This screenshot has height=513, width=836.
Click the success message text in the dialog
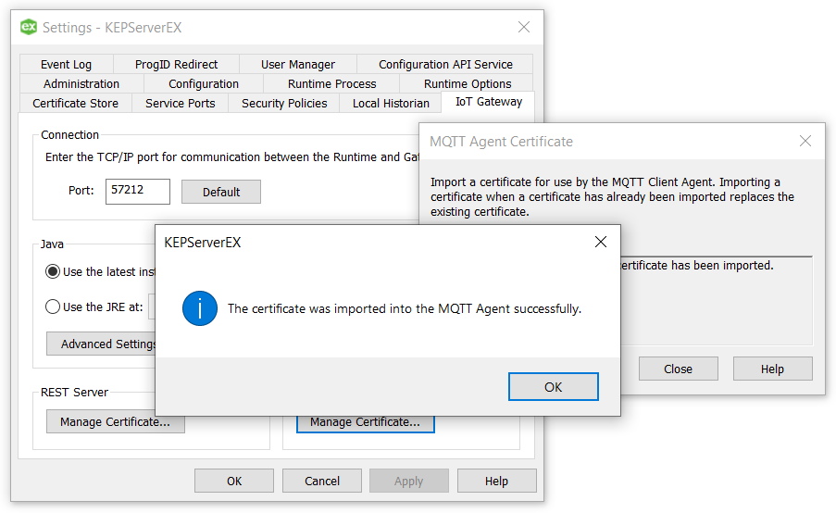point(405,308)
